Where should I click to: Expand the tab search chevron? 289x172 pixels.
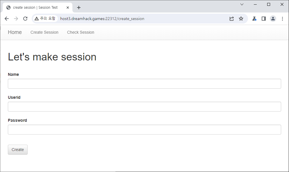(242, 4)
